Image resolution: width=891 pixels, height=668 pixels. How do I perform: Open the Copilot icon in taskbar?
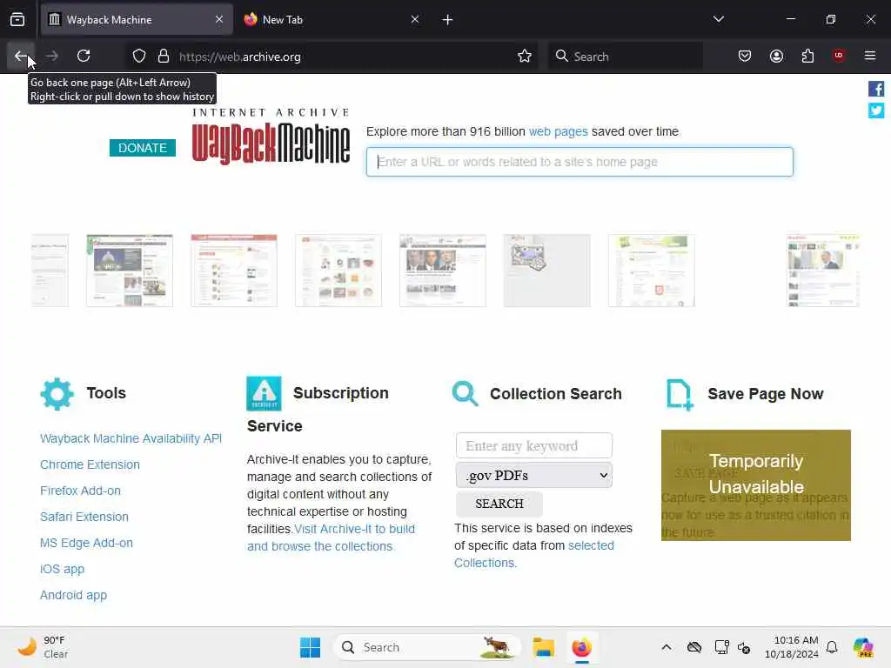(863, 647)
